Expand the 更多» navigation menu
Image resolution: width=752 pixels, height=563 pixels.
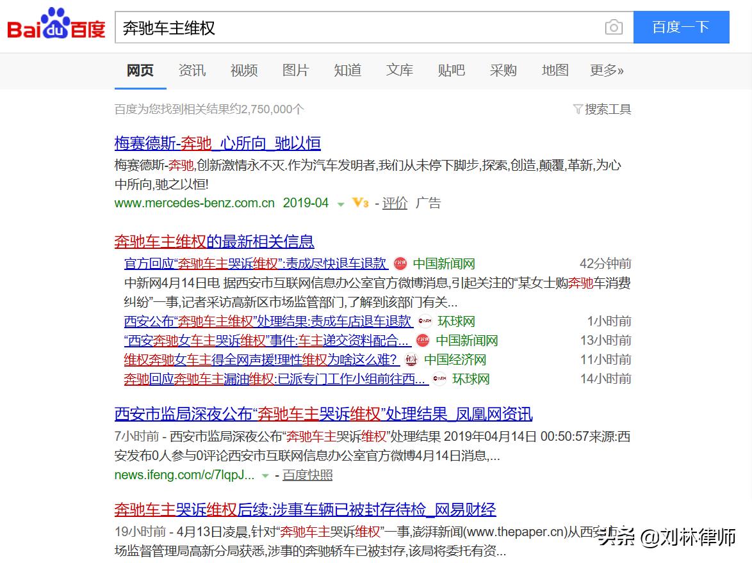click(607, 70)
